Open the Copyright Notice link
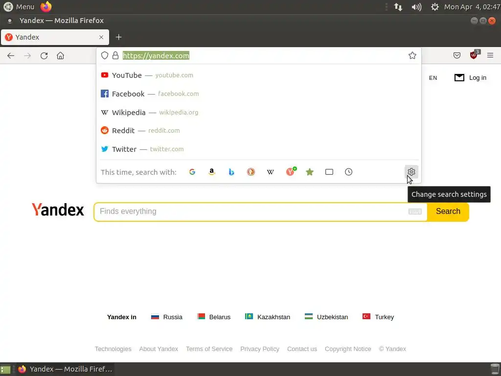Screen dimensions: 501x376 pyautogui.click(x=348, y=349)
